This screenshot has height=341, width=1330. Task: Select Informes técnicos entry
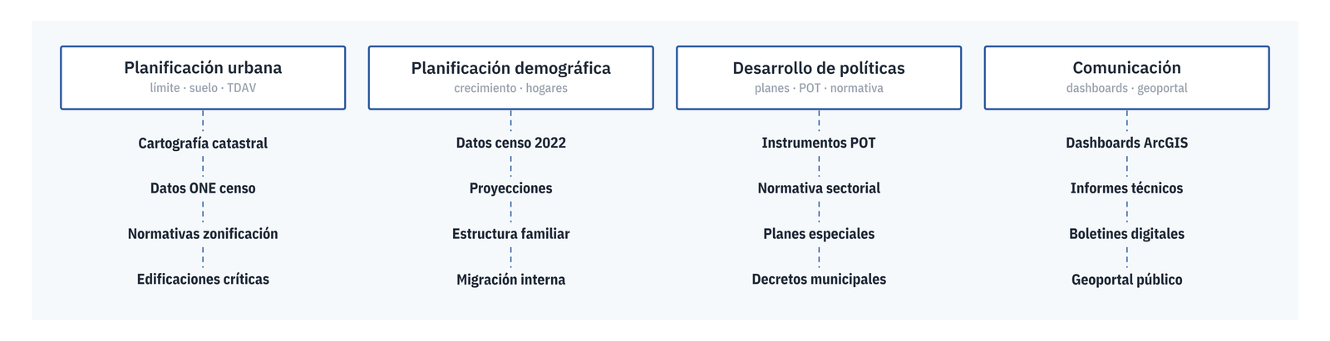click(1126, 188)
